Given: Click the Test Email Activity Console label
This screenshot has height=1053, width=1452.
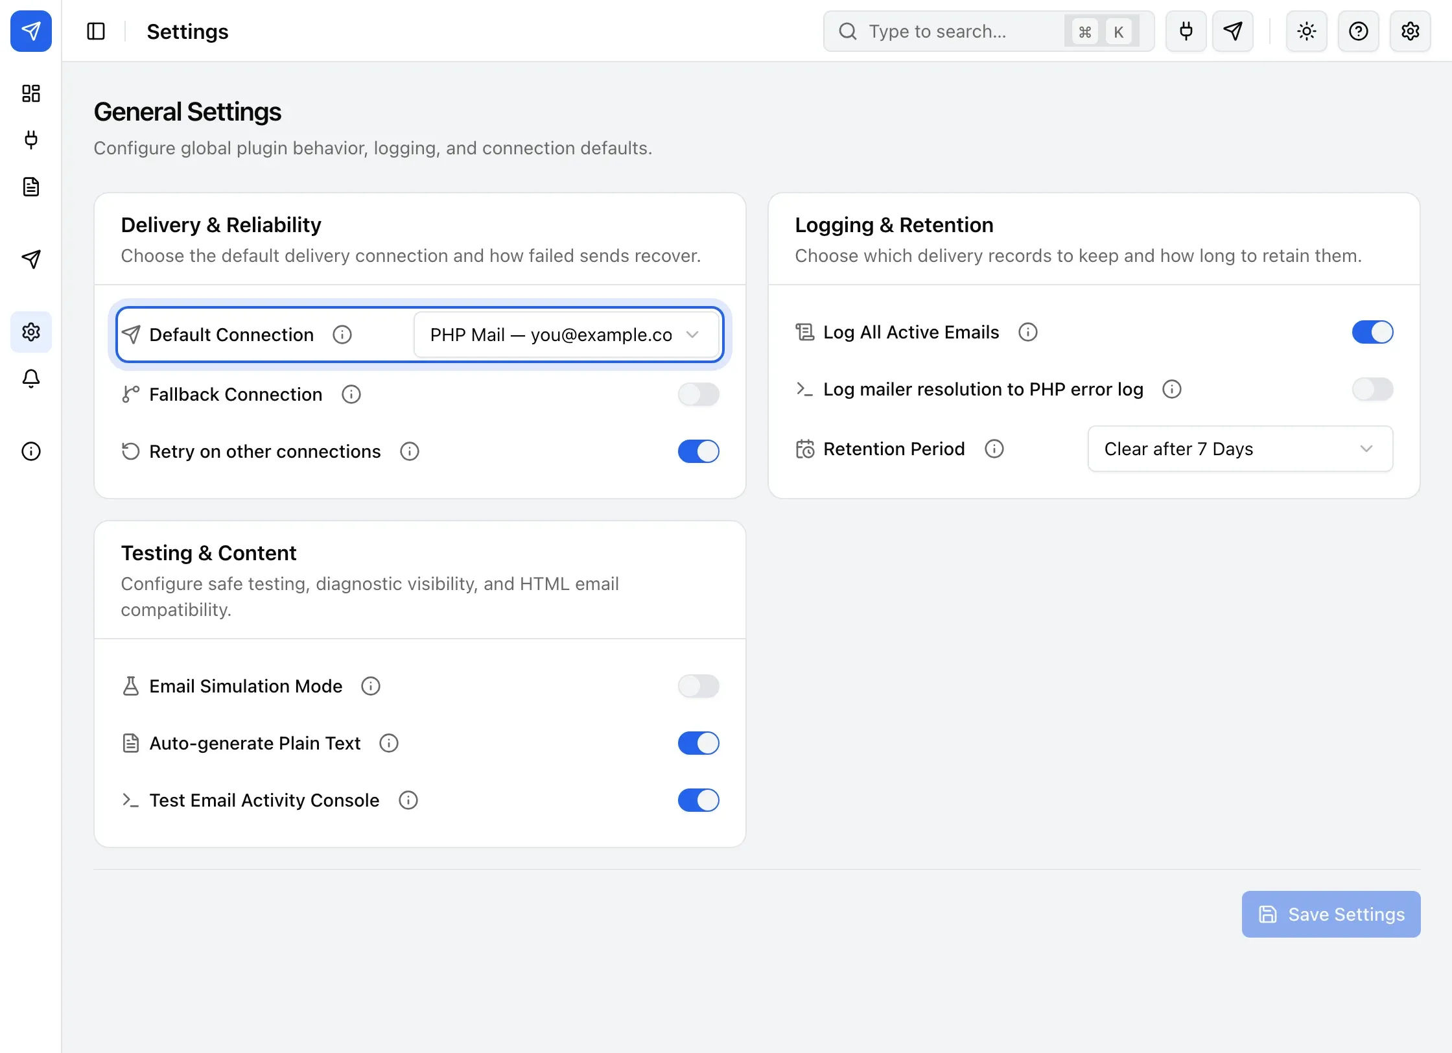Looking at the screenshot, I should click(x=264, y=800).
